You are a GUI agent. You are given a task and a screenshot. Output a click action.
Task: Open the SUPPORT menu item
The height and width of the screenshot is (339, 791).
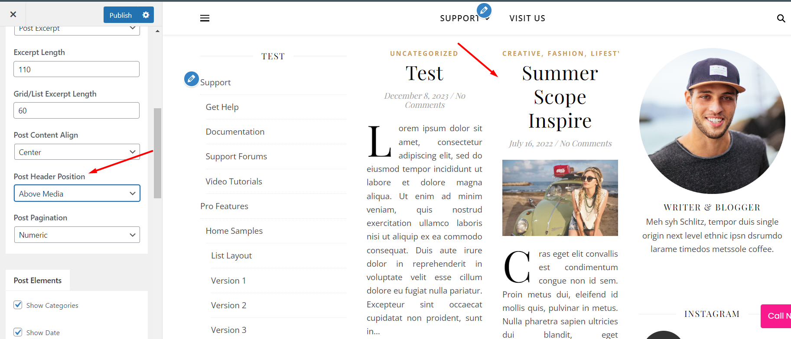coord(459,18)
